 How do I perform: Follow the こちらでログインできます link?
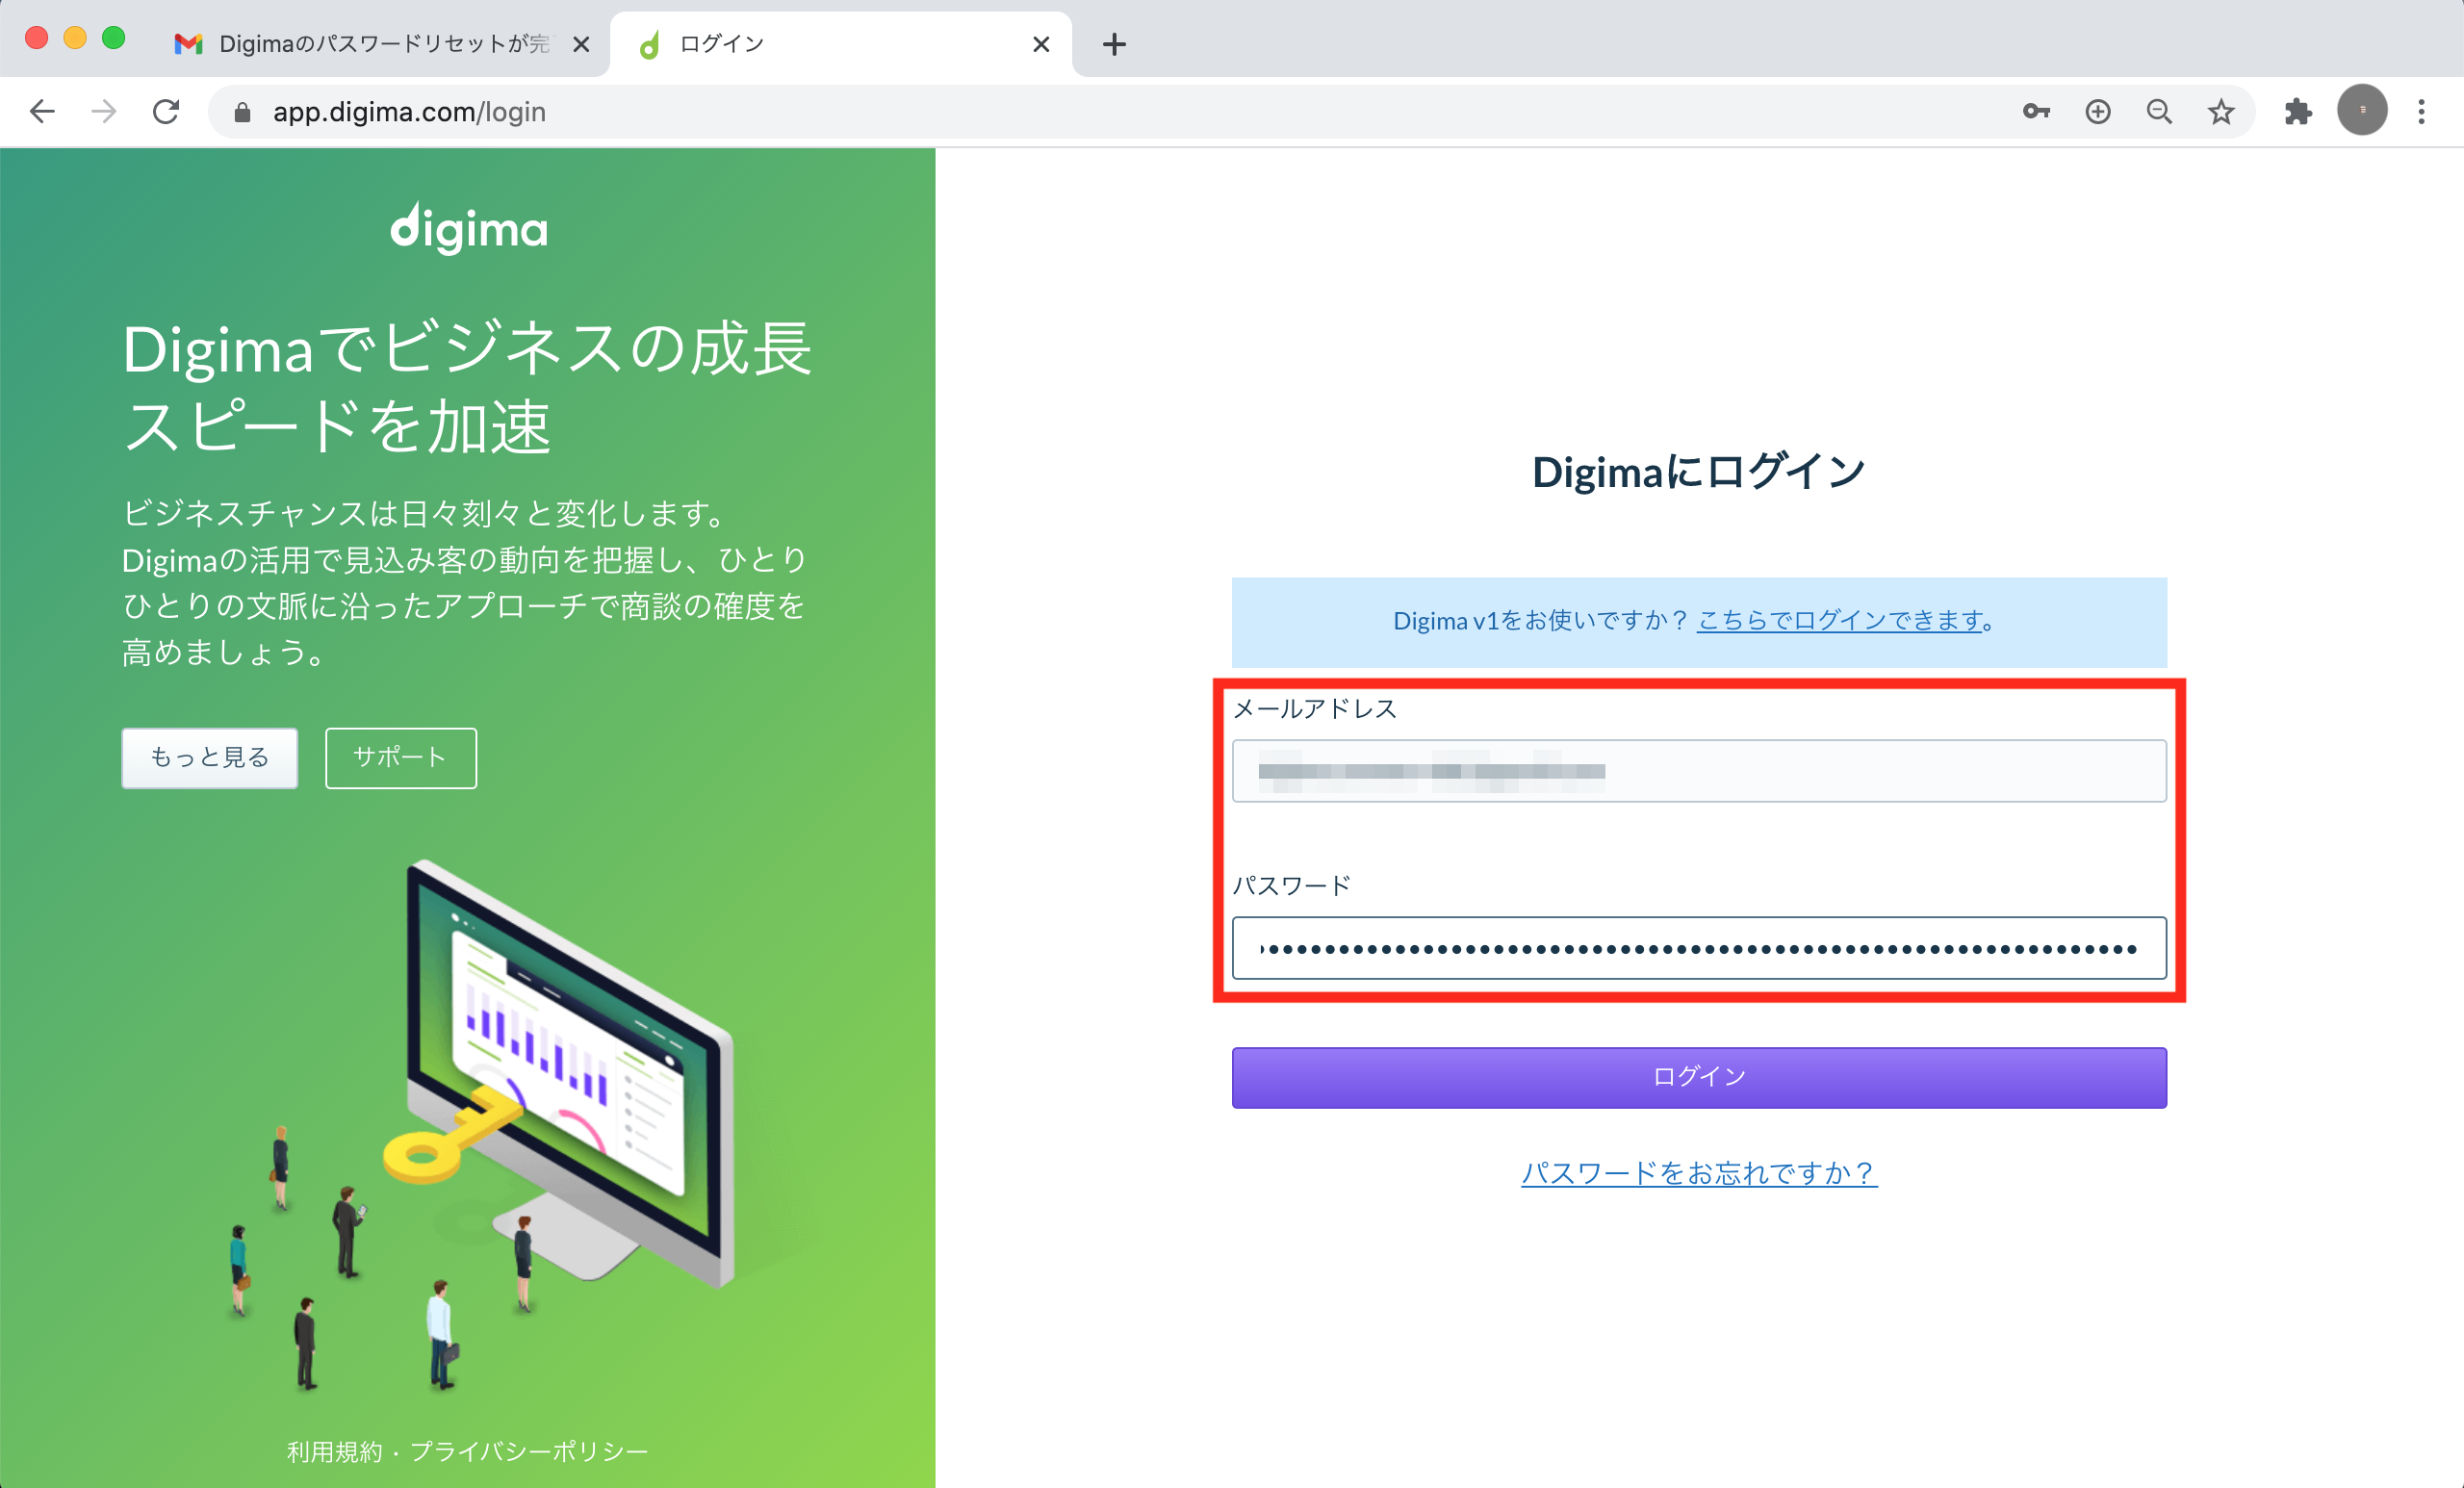pyautogui.click(x=1839, y=621)
